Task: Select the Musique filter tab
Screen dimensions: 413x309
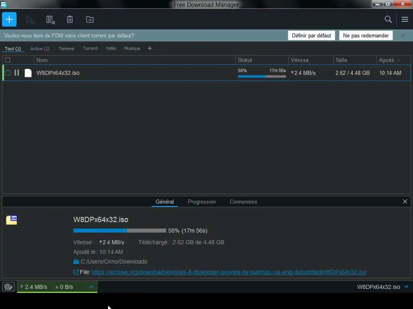Action: click(x=132, y=48)
